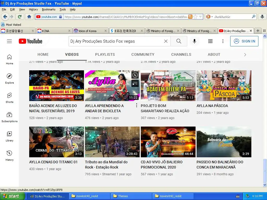Go to browser home page
This screenshot has height=200, width=267.
point(29,17)
